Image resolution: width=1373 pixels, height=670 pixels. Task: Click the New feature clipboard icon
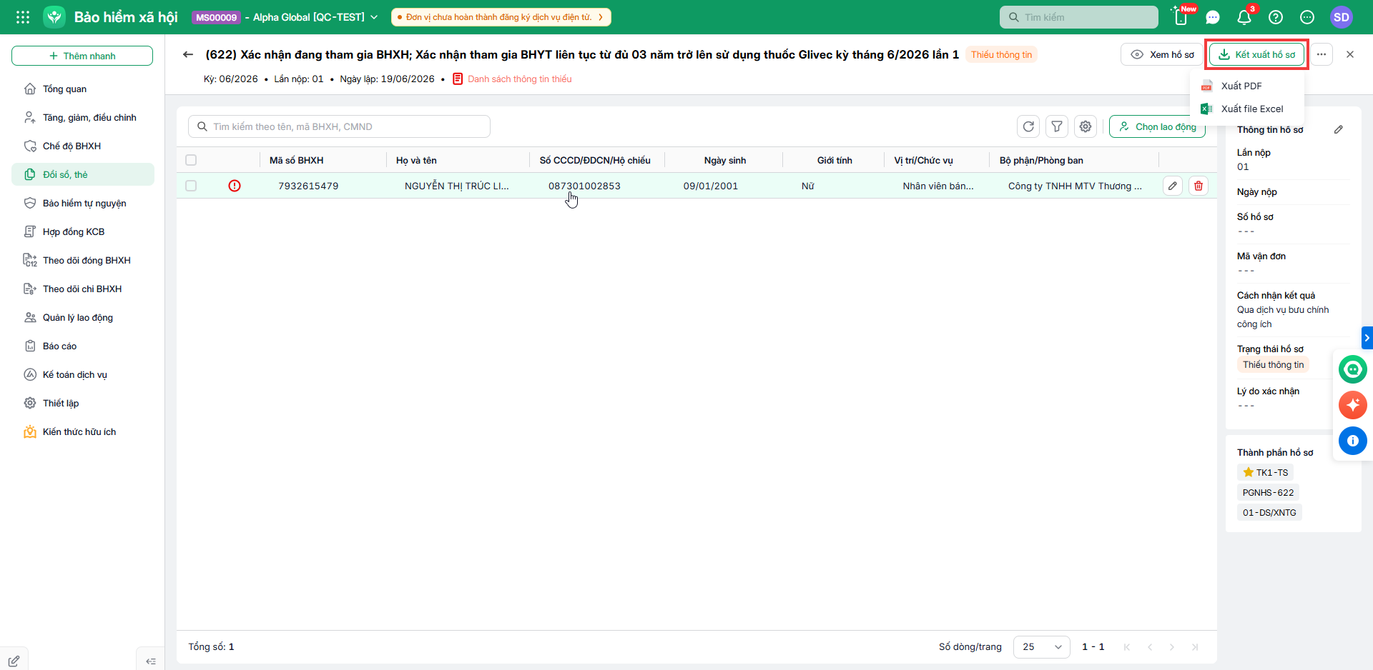point(1181,17)
